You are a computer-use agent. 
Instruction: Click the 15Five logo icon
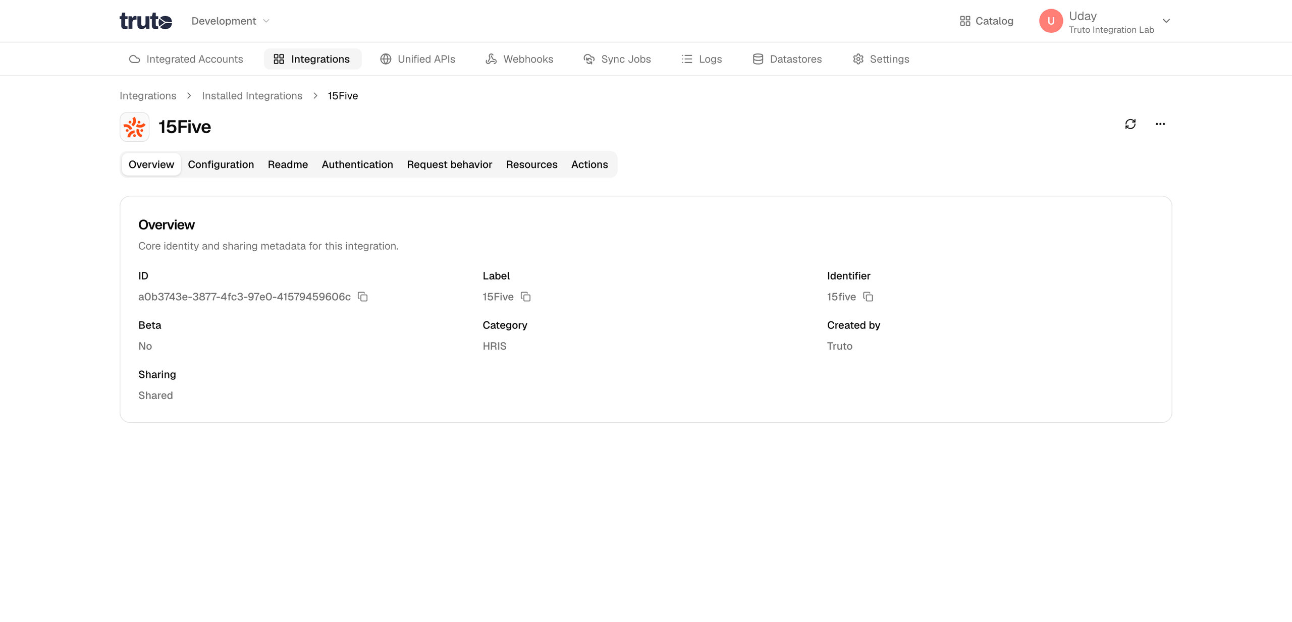pyautogui.click(x=134, y=127)
